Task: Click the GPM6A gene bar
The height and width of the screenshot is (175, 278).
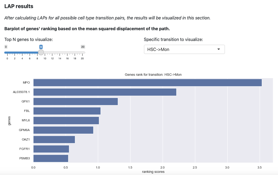Action: coord(63,130)
